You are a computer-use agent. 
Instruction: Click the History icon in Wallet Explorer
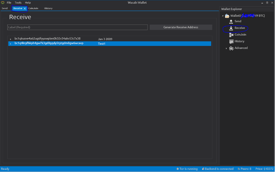(231, 41)
